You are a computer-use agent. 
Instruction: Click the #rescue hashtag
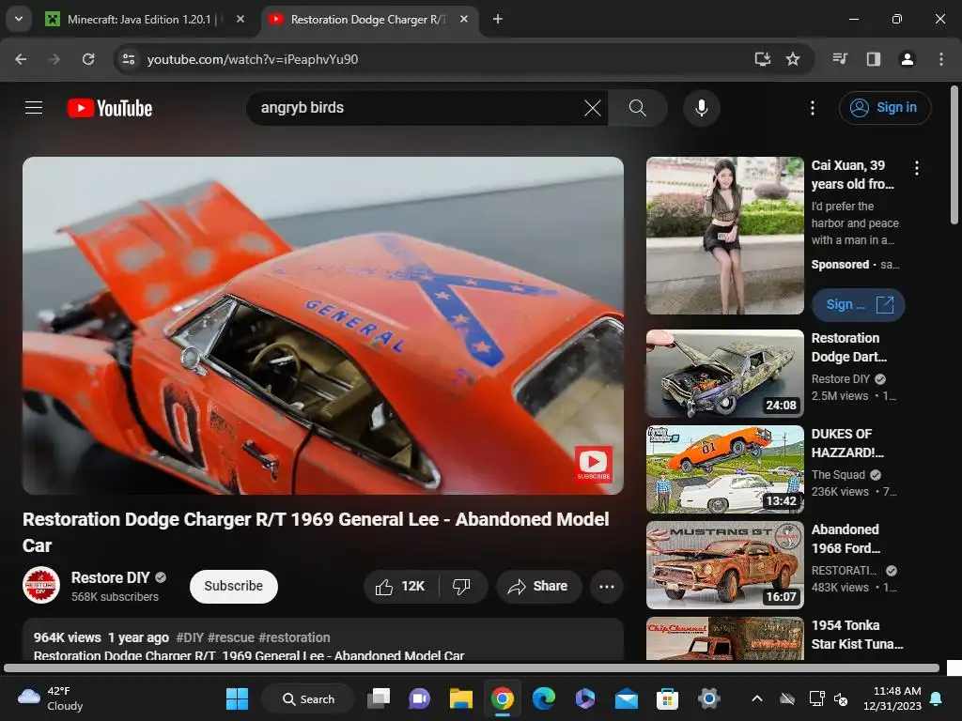pos(231,637)
